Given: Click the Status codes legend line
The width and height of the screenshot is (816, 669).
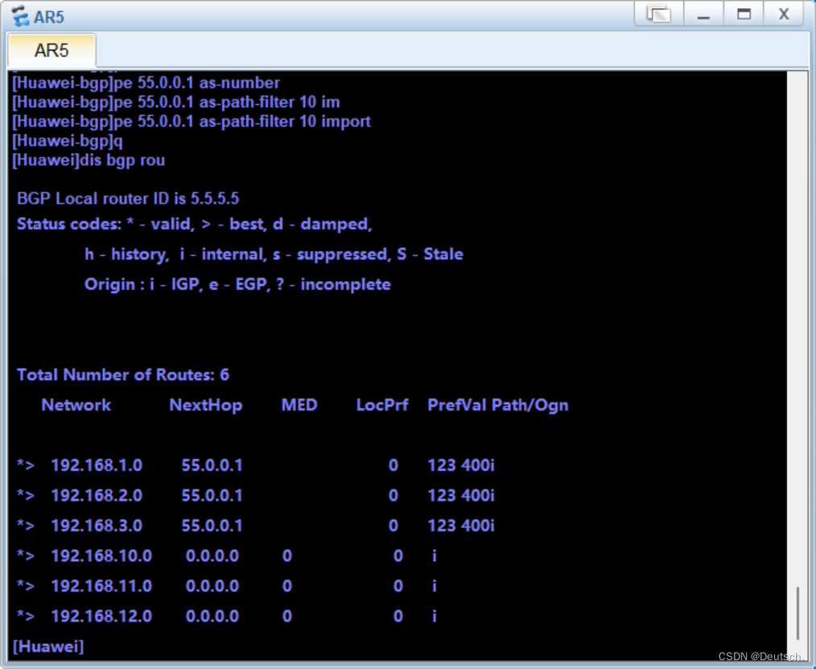Looking at the screenshot, I should pyautogui.click(x=195, y=224).
